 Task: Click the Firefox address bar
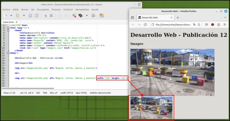[173, 25]
